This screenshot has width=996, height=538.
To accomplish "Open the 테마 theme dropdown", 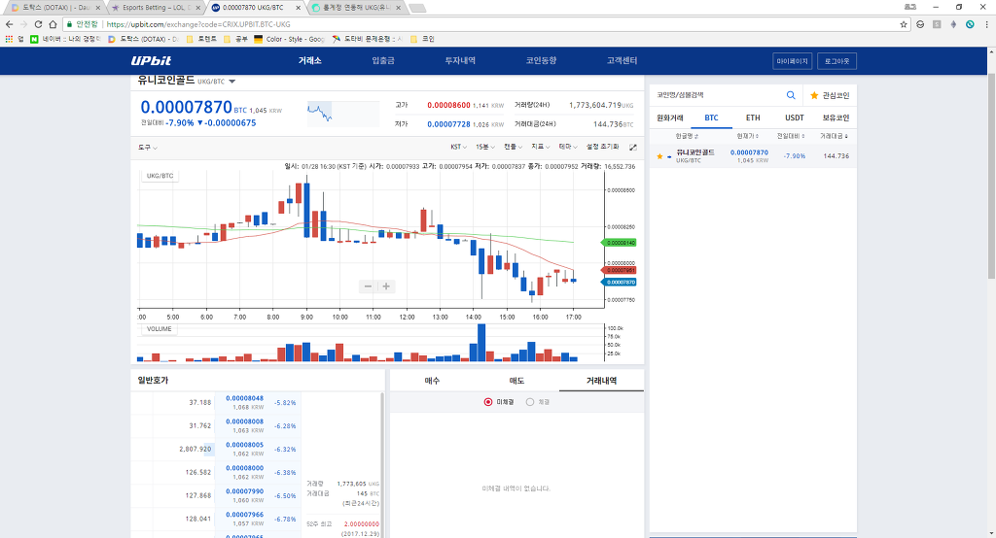I will click(x=568, y=147).
